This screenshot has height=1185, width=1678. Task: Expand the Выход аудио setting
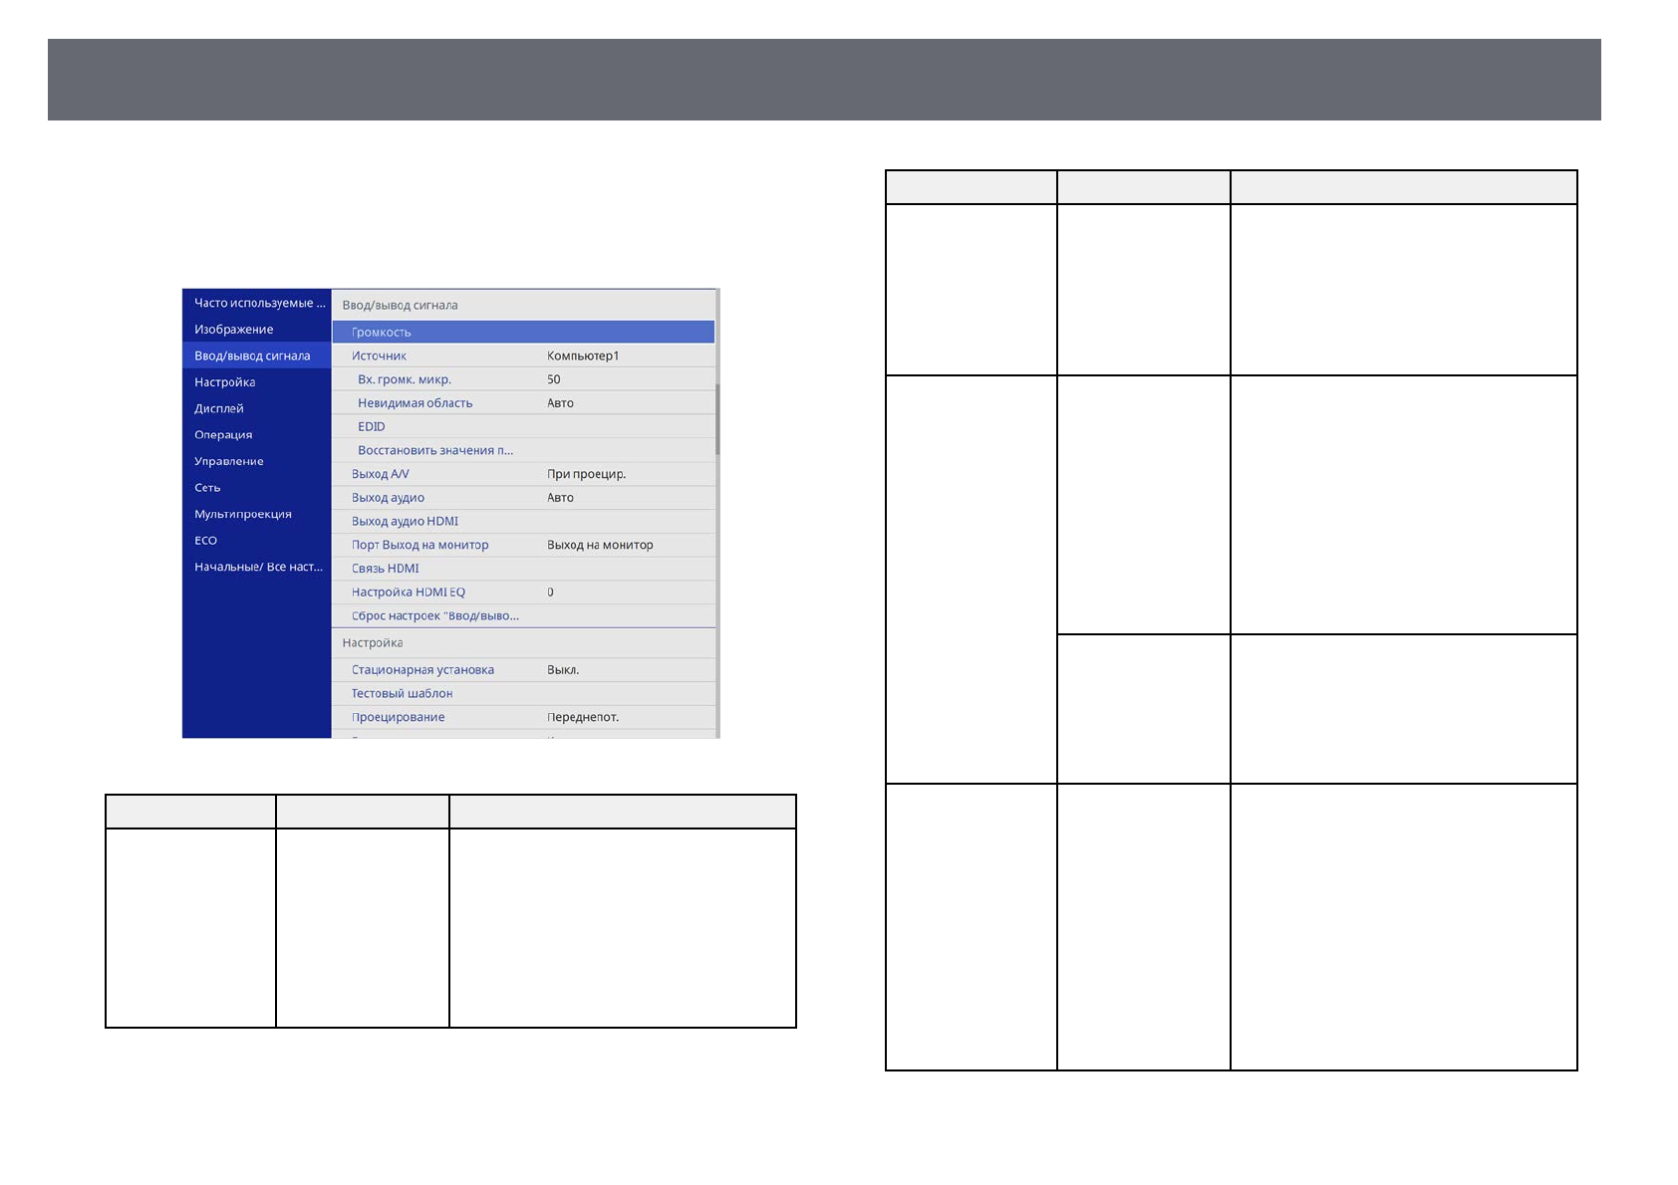point(523,498)
